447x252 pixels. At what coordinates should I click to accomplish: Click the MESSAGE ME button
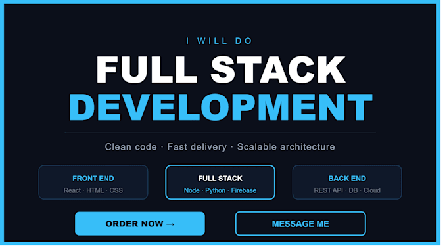pyautogui.click(x=300, y=224)
